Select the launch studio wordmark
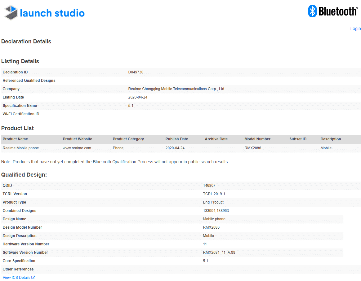This screenshot has height=281, width=361. (52, 13)
